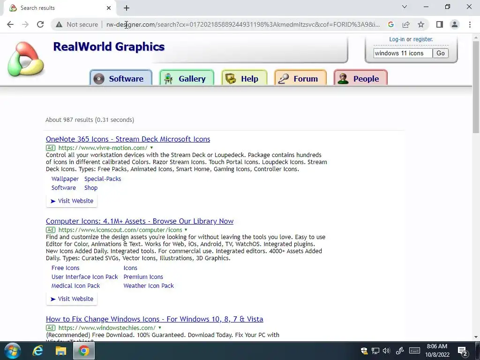Open Computer Icons 4.1M+ Assets result

point(140,221)
